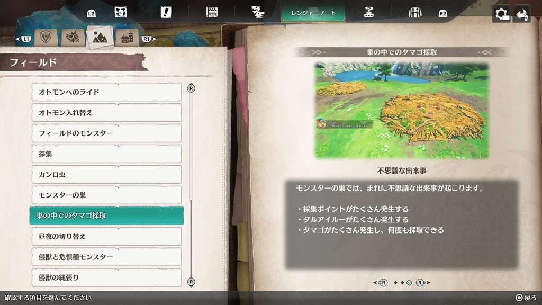
Task: Go to previous page with left R arrow
Action: click(383, 283)
